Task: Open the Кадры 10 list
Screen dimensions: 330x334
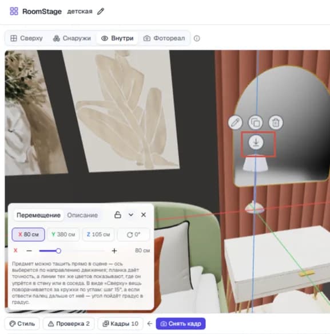Action: click(x=120, y=324)
